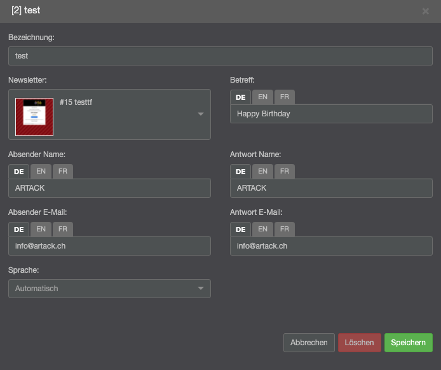The image size is (441, 370).
Task: Select FR tab for Absender Name
Action: 62,172
